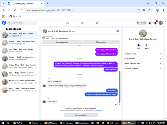Viewport: 167px width, 125px height.
Task: Expand Privacy & support section
Action: tap(143, 68)
